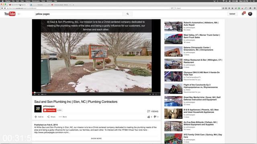Open the Apple menu
This screenshot has height=144, width=257.
tap(2, 1)
